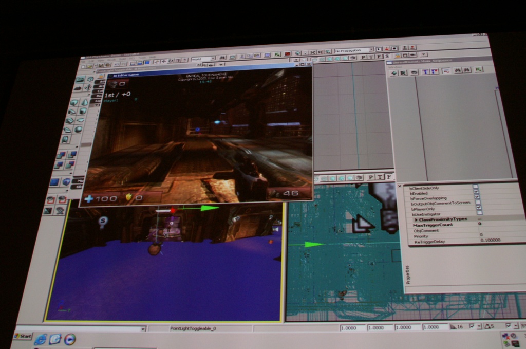
Task: Click the vertical Properties tab label
Action: (408, 274)
